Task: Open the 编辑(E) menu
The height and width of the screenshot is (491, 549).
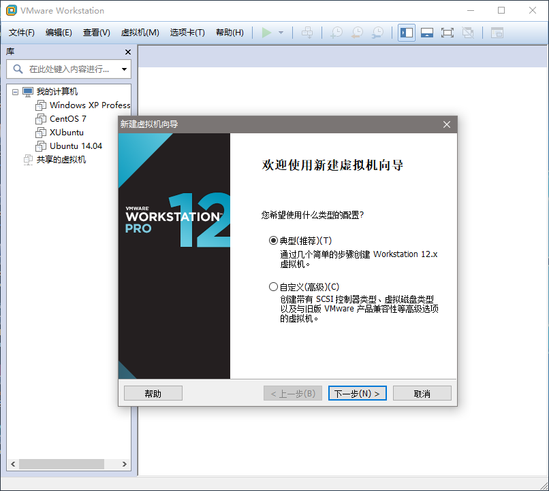Action: click(x=59, y=33)
